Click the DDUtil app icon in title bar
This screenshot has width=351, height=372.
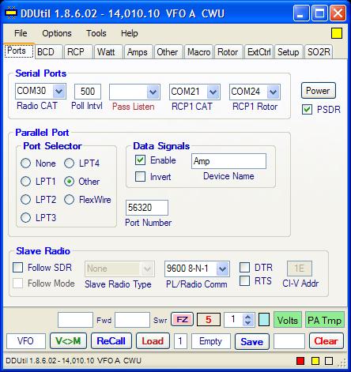[11, 13]
